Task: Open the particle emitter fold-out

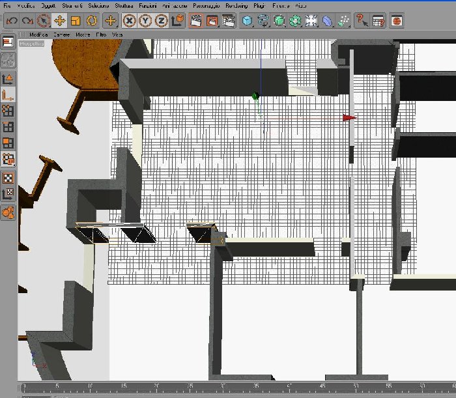Action: tap(343, 21)
